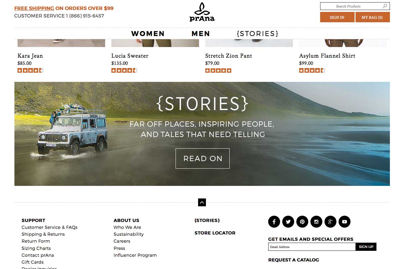Open prAna Twitter profile icon

(288, 222)
